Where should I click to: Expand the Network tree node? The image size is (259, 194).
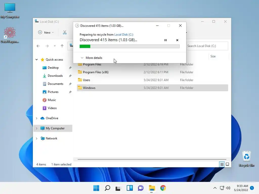click(x=36, y=138)
